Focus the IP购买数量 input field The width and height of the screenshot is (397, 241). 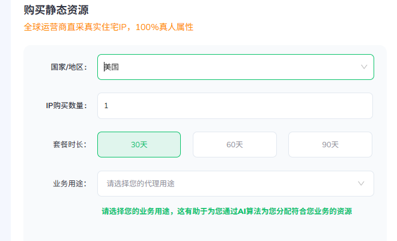coord(235,106)
